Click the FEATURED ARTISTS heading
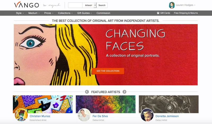 pos(105,92)
